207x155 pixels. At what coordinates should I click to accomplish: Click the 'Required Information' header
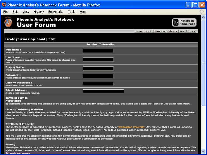[101, 44]
